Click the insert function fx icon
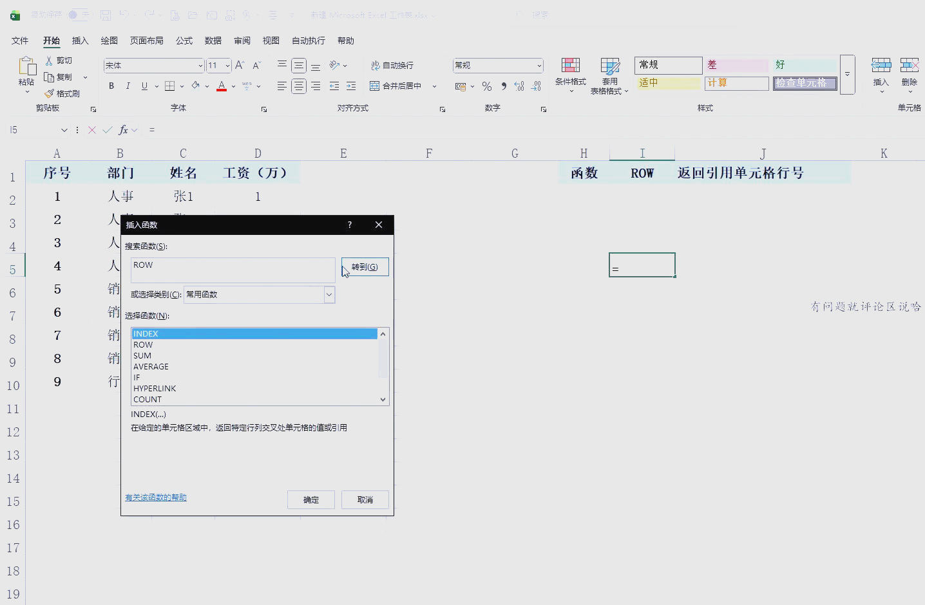Viewport: 925px width, 605px height. coord(124,130)
